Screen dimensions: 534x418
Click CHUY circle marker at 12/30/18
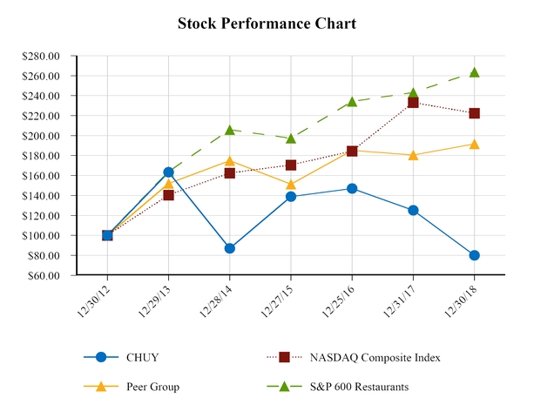click(x=474, y=255)
